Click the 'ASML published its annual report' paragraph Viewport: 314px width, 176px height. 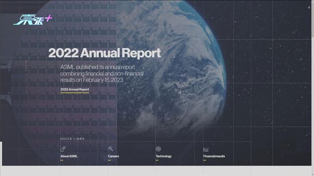[102, 73]
